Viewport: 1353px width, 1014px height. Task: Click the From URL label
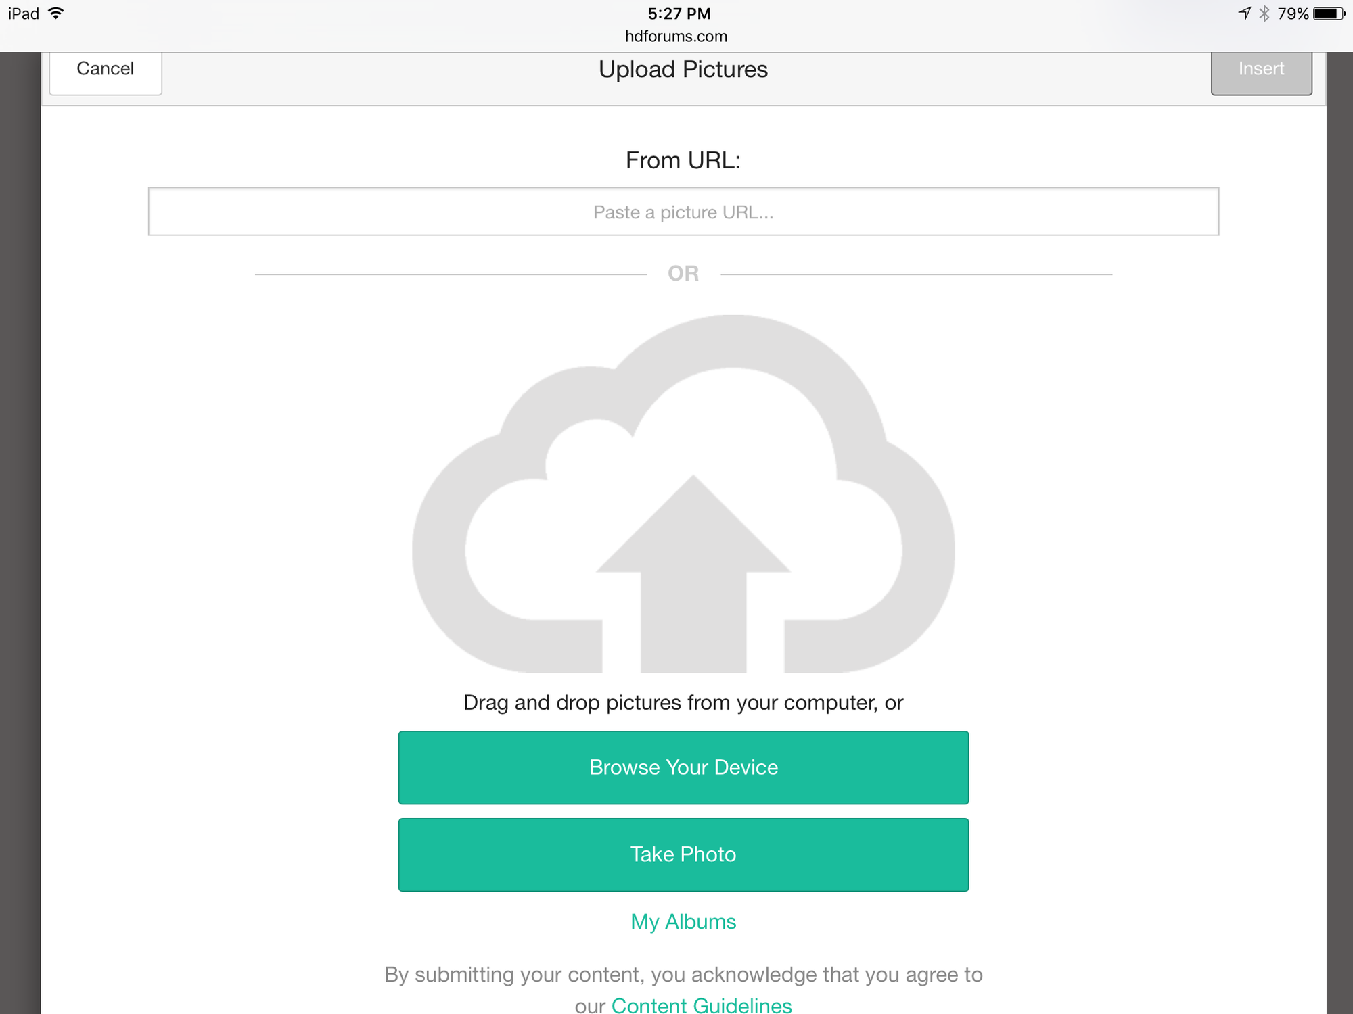683,160
